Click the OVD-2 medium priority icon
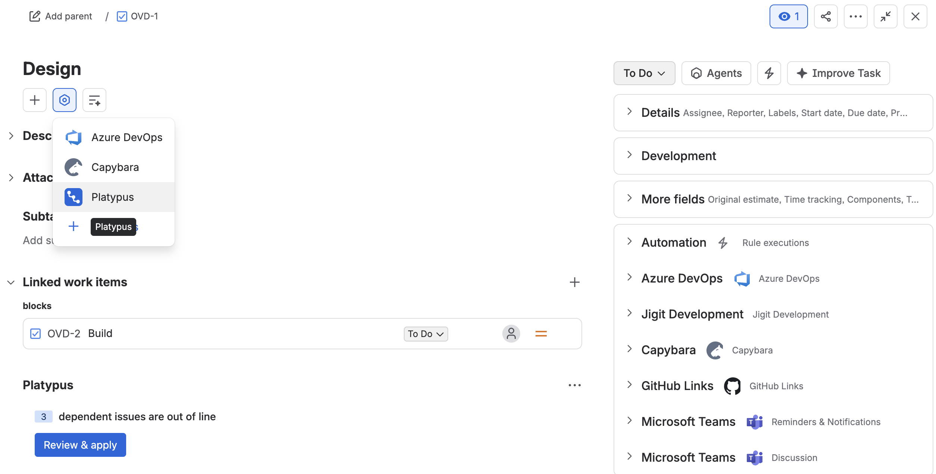The height and width of the screenshot is (474, 936). [x=541, y=334]
